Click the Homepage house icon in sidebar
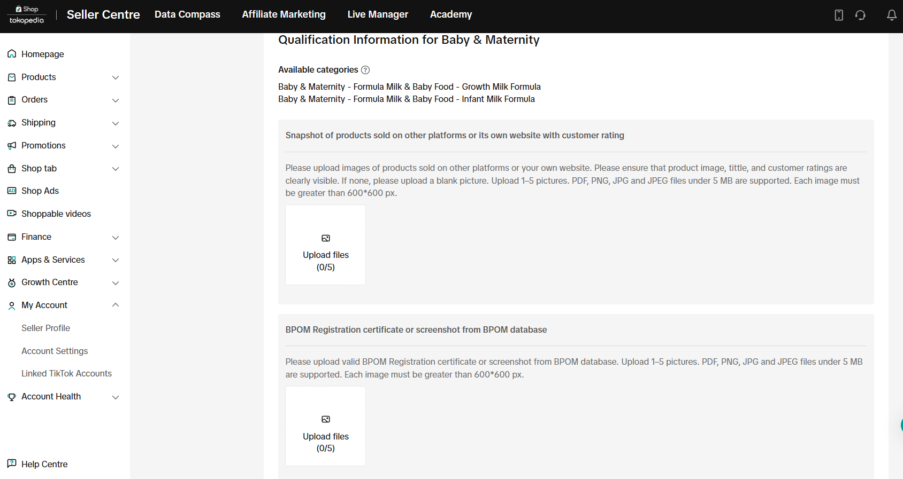Screen dimensions: 903x479 12,54
